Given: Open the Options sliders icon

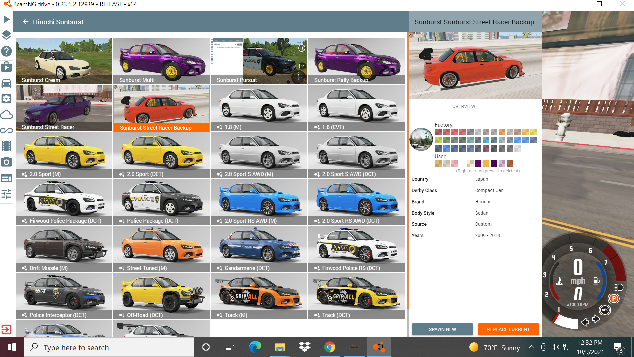Looking at the screenshot, I should 7,194.
